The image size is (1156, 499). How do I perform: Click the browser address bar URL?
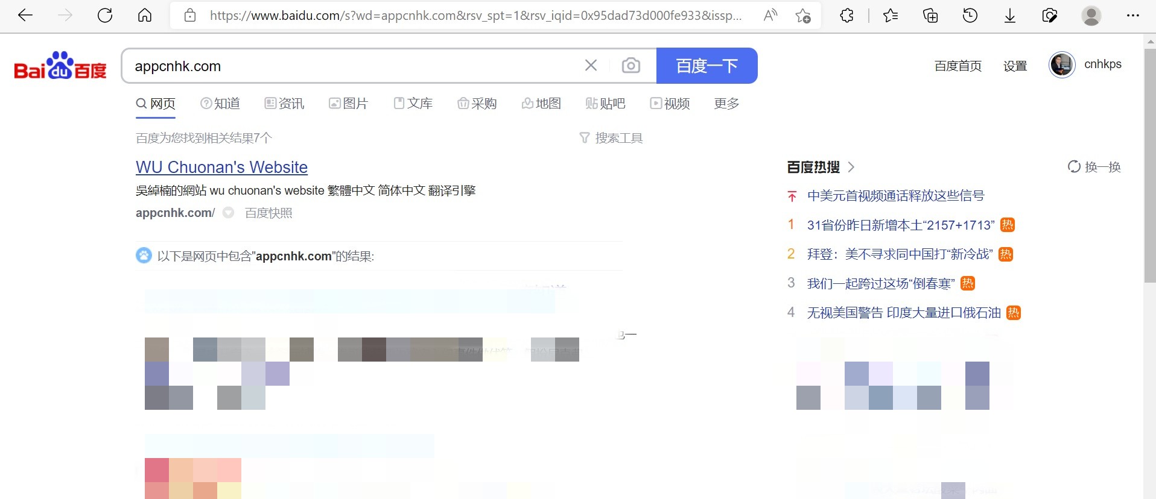[x=476, y=16]
